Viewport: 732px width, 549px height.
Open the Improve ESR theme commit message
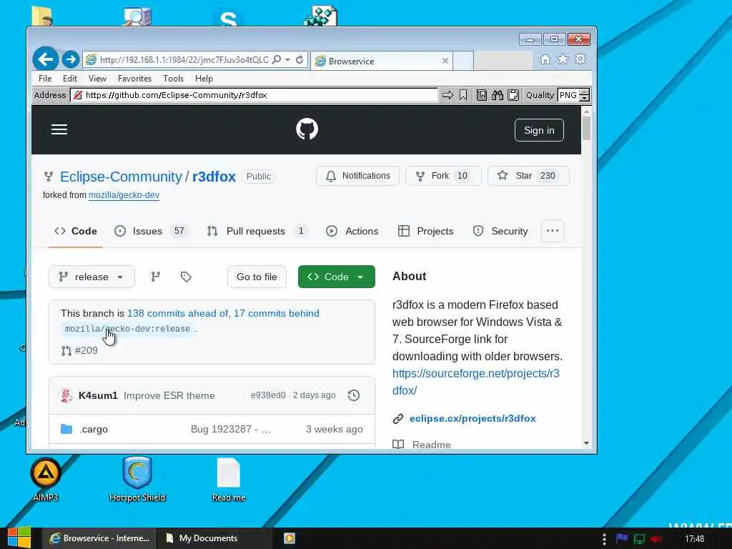coord(169,395)
